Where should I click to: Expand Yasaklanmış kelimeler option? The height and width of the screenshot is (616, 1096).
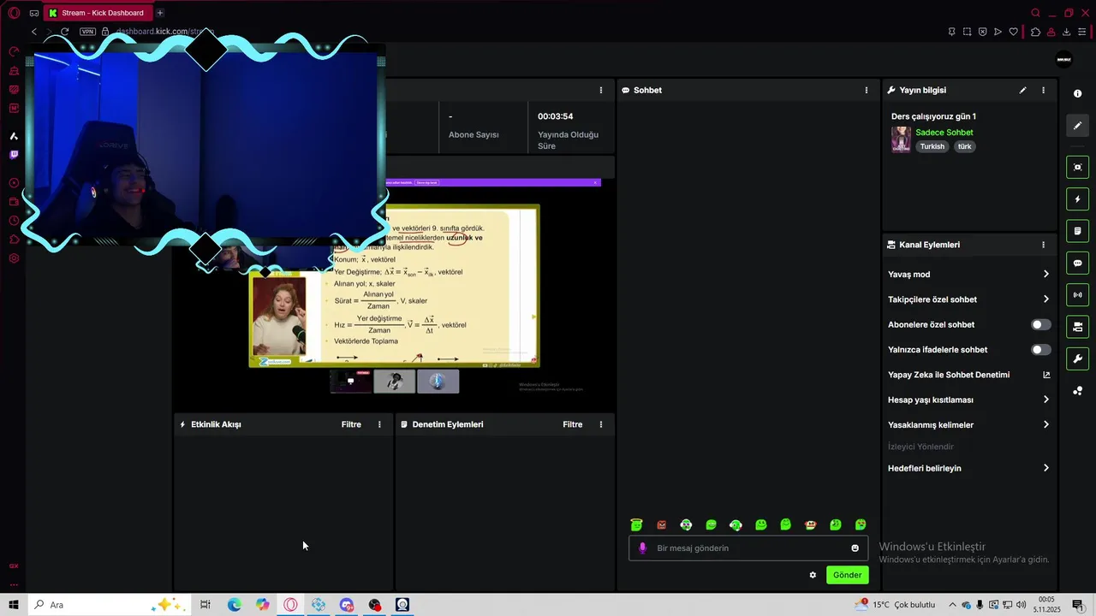[x=1045, y=424]
